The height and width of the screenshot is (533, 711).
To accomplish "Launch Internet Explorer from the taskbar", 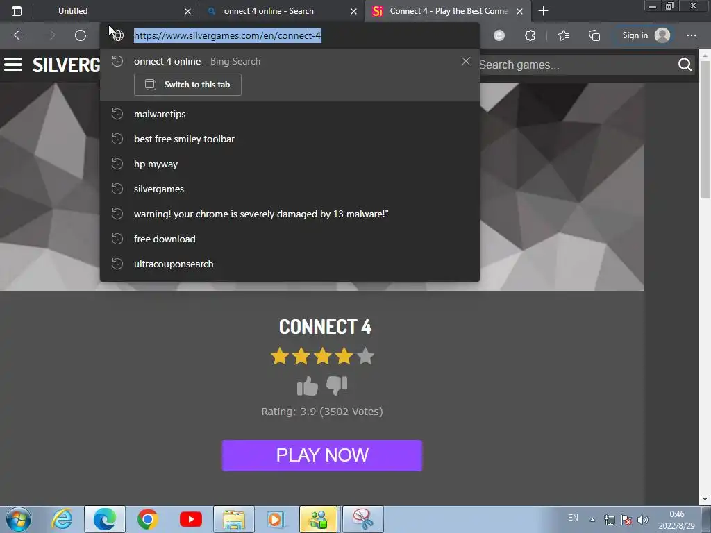I will (62, 519).
